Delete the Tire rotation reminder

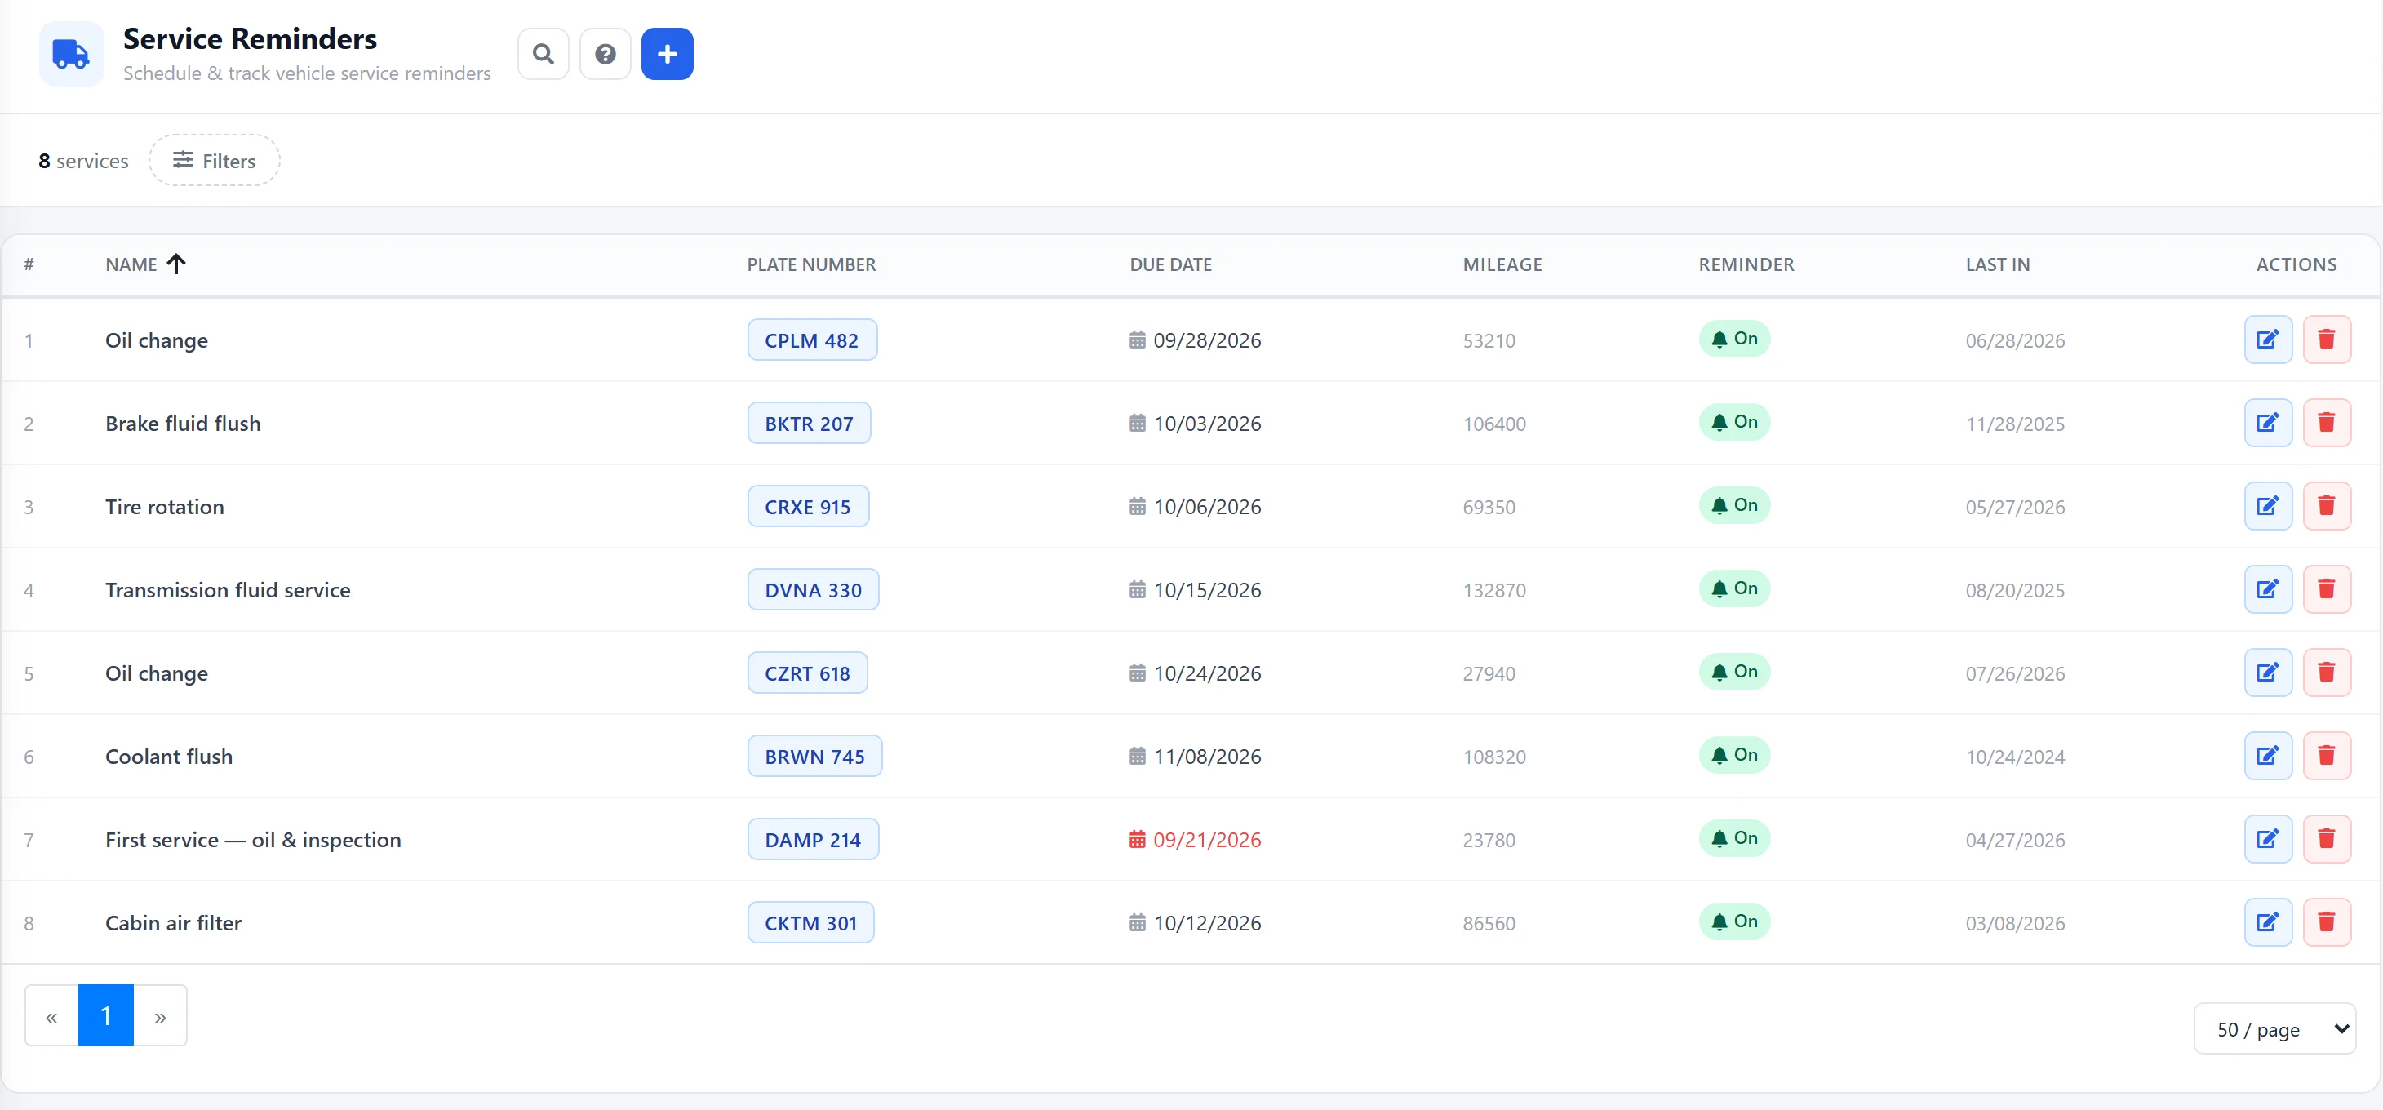2327,506
